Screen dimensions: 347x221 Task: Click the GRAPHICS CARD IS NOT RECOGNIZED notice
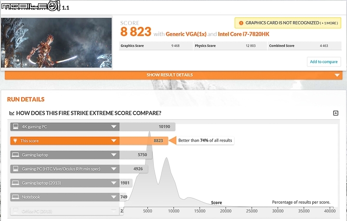[x=288, y=23]
